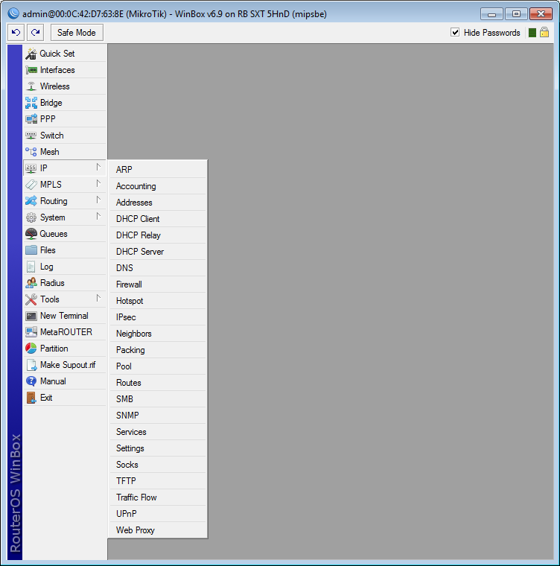This screenshot has width=560, height=566.
Task: Click the Interfaces card icon
Action: point(31,70)
